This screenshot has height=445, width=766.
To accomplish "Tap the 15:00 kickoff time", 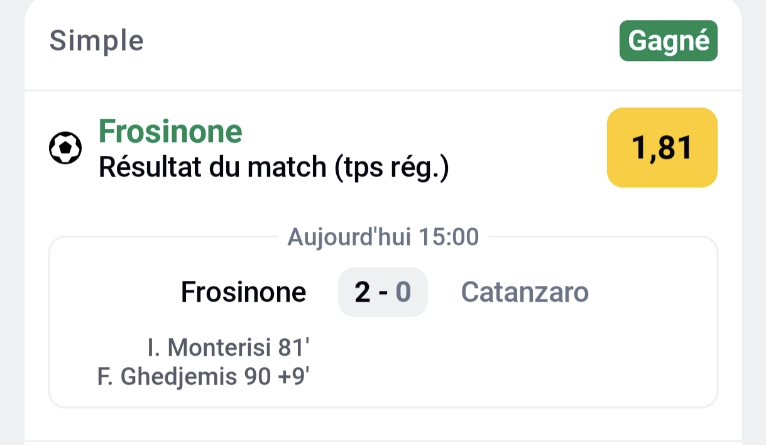I will [x=449, y=238].
